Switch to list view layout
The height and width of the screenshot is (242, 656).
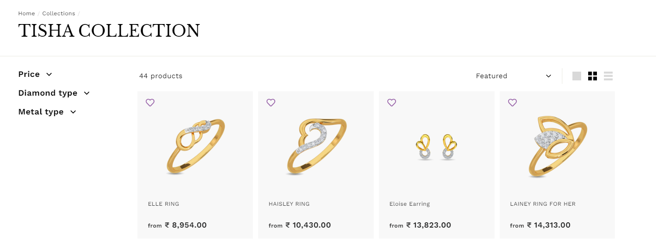pyautogui.click(x=608, y=76)
